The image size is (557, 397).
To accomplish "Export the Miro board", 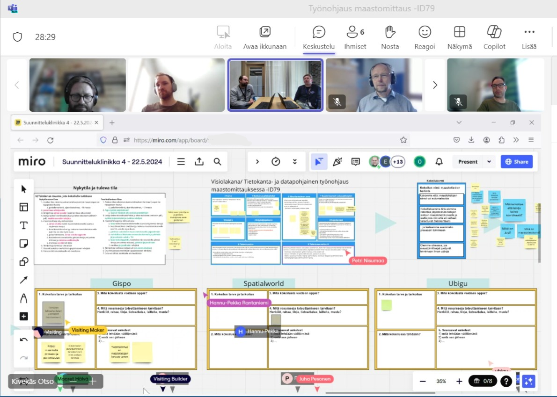I will pyautogui.click(x=199, y=162).
